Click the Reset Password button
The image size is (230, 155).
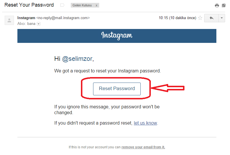click(117, 89)
